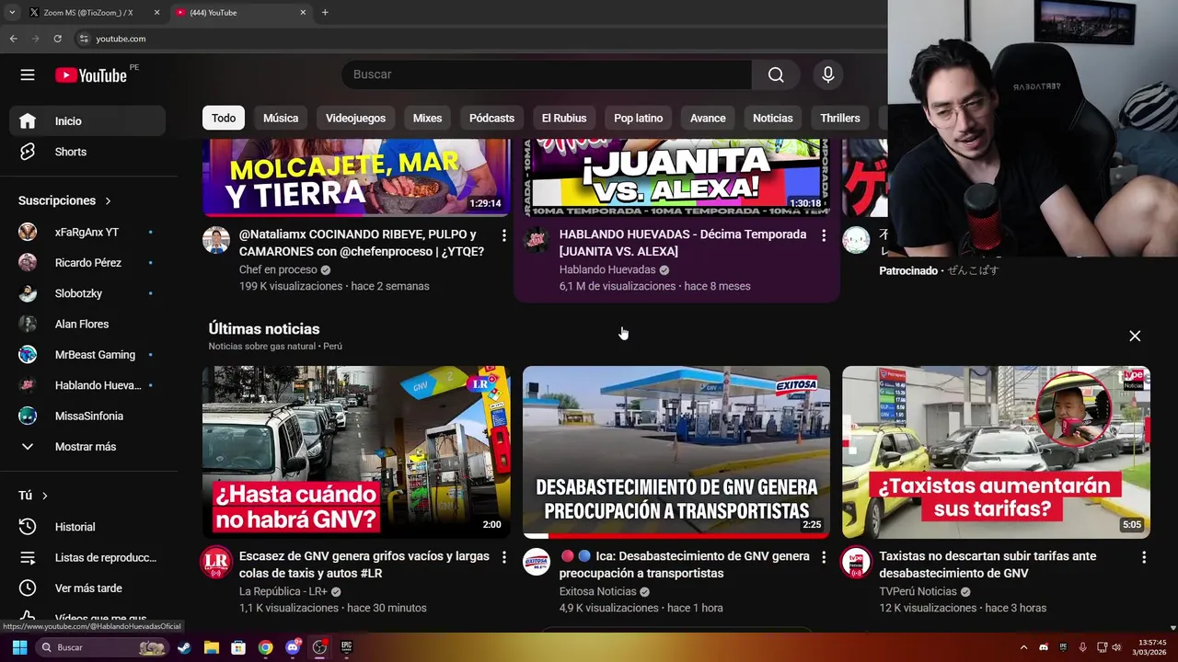Open Listas de reproducción in sidebar
The width and height of the screenshot is (1178, 662).
87,557
